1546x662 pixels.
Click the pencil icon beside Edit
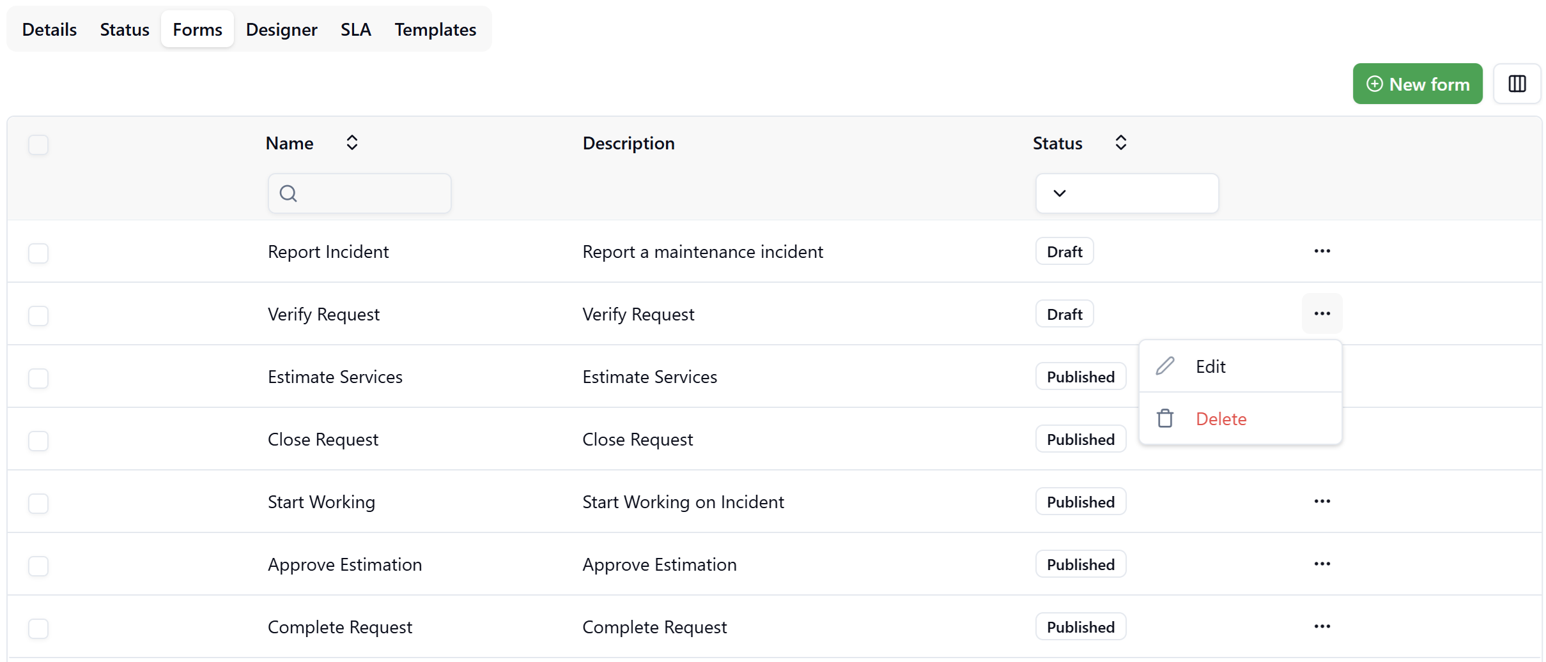click(1165, 366)
